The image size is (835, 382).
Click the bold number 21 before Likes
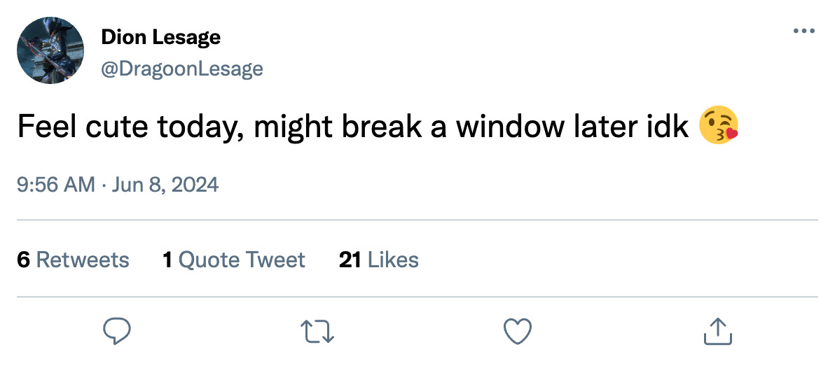pos(349,260)
